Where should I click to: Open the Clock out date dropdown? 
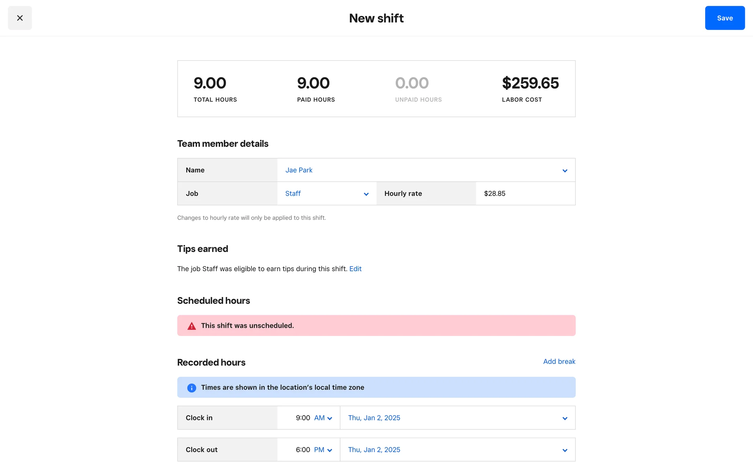[457, 450]
